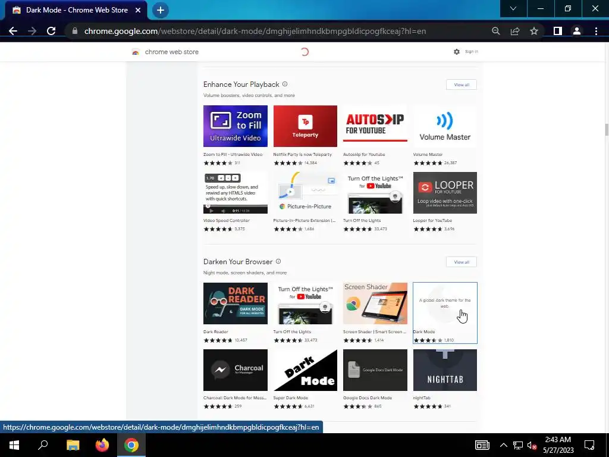The width and height of the screenshot is (609, 457).
Task: Click the Sign in link
Action: pyautogui.click(x=472, y=52)
